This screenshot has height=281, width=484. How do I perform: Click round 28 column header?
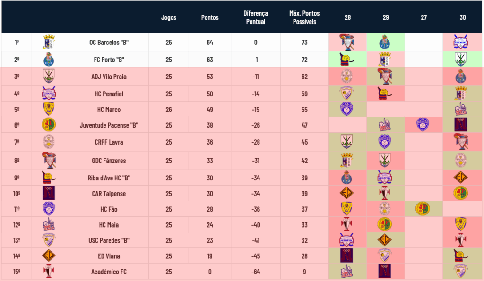click(x=347, y=17)
